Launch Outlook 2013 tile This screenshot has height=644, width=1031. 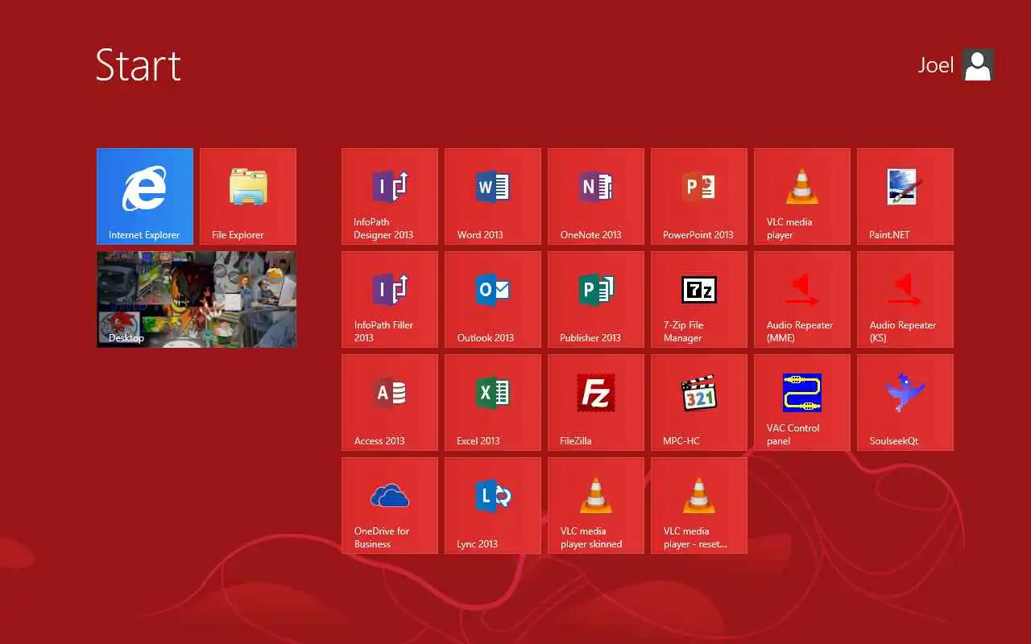(x=493, y=299)
